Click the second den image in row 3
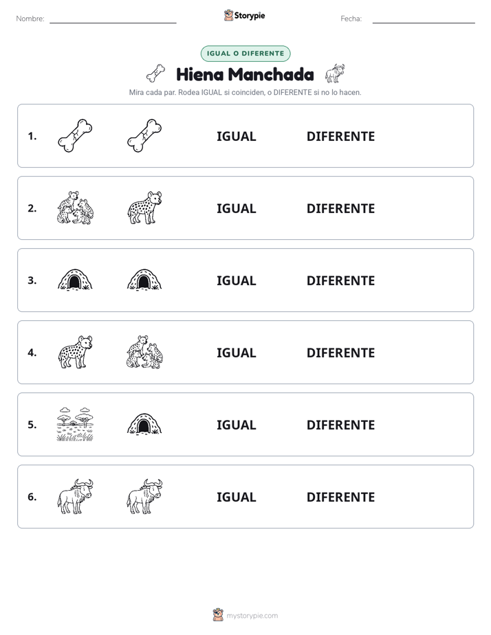The height and width of the screenshot is (635, 491). [144, 279]
